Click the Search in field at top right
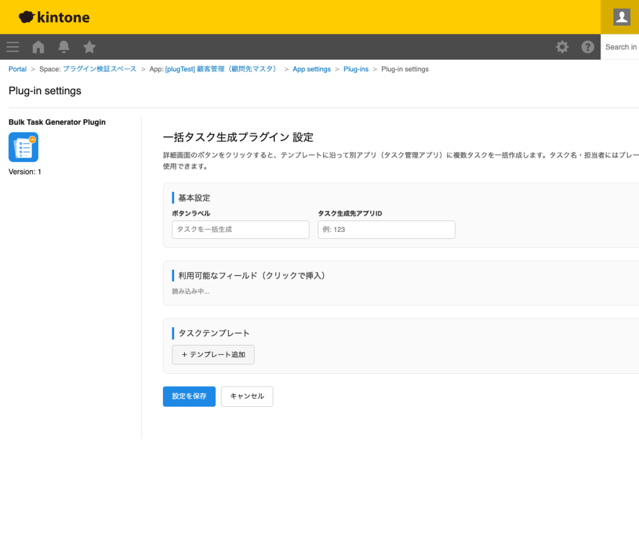 click(x=622, y=47)
